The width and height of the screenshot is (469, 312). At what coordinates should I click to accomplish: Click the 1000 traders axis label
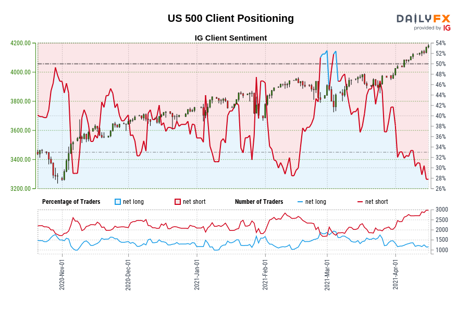442,250
